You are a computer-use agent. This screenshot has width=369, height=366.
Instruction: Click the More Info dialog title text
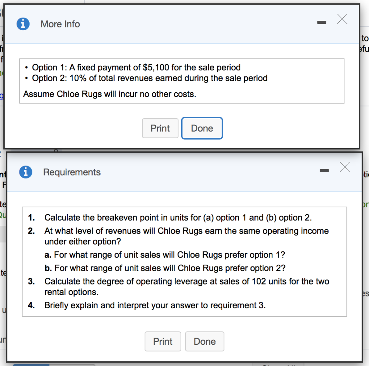coord(60,24)
